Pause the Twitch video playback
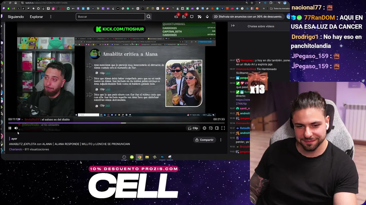The height and width of the screenshot is (205, 366). pos(10,128)
